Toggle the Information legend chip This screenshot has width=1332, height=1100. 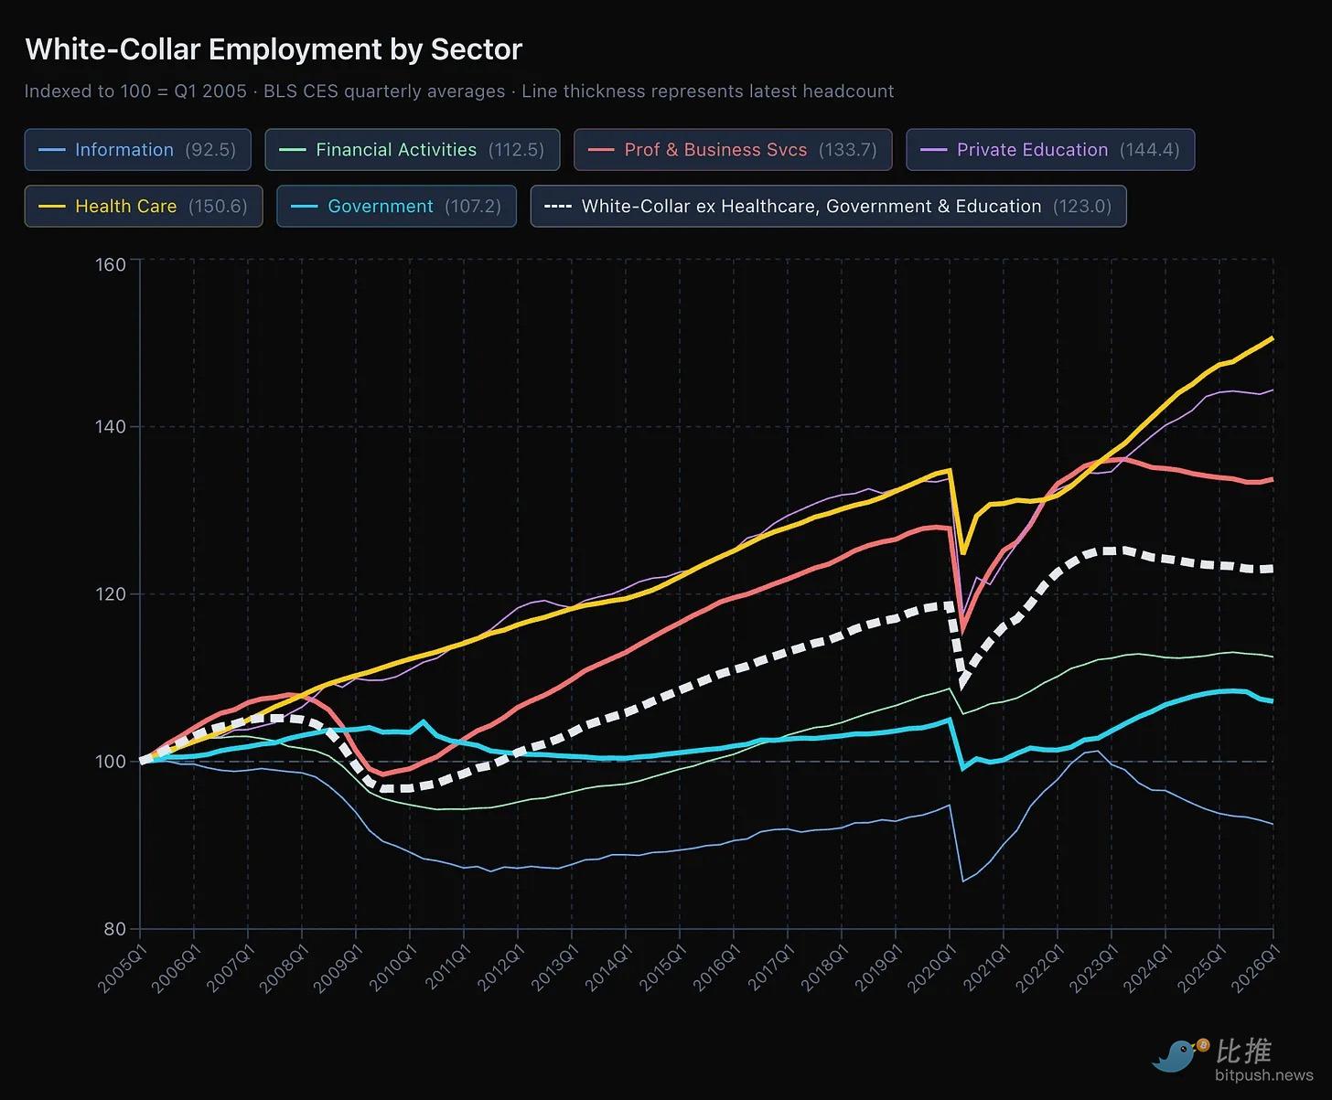(137, 150)
